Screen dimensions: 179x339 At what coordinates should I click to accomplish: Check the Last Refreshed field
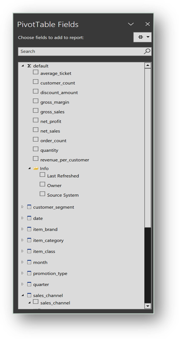pyautogui.click(x=43, y=174)
